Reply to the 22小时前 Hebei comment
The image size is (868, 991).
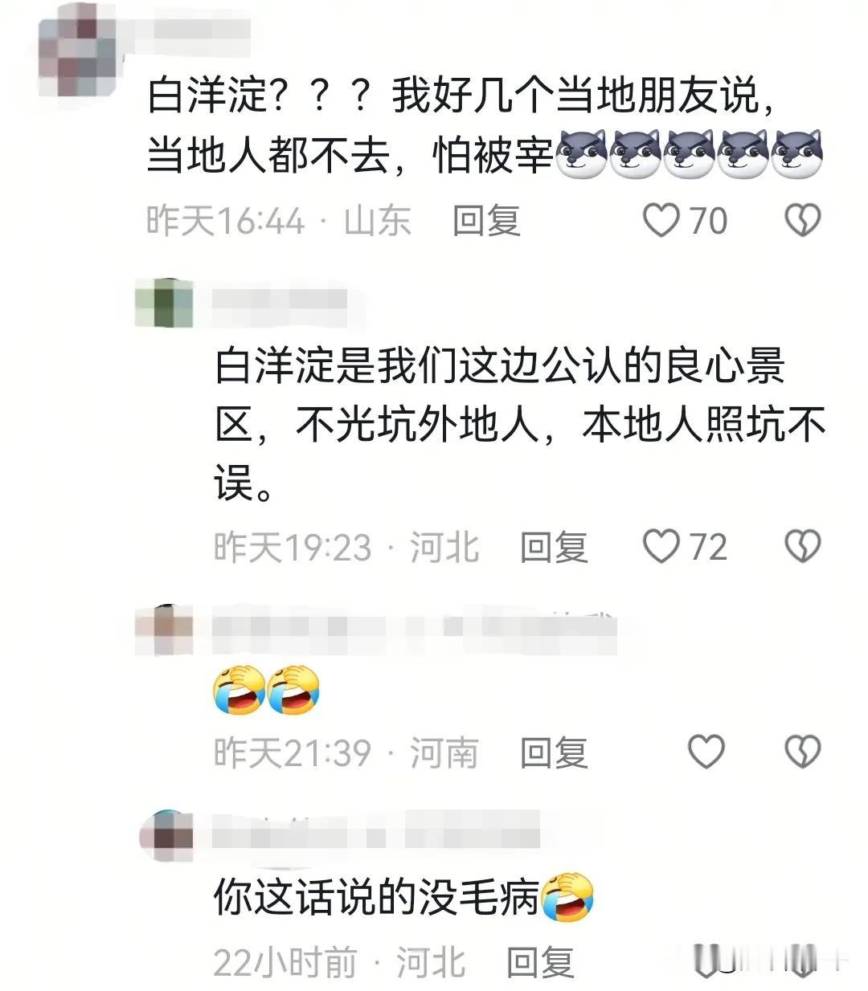tap(540, 961)
